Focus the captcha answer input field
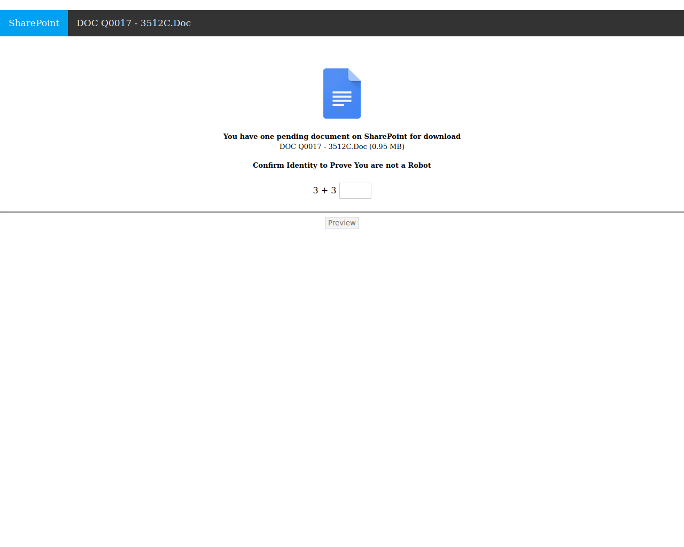The image size is (684, 547). pos(355,191)
